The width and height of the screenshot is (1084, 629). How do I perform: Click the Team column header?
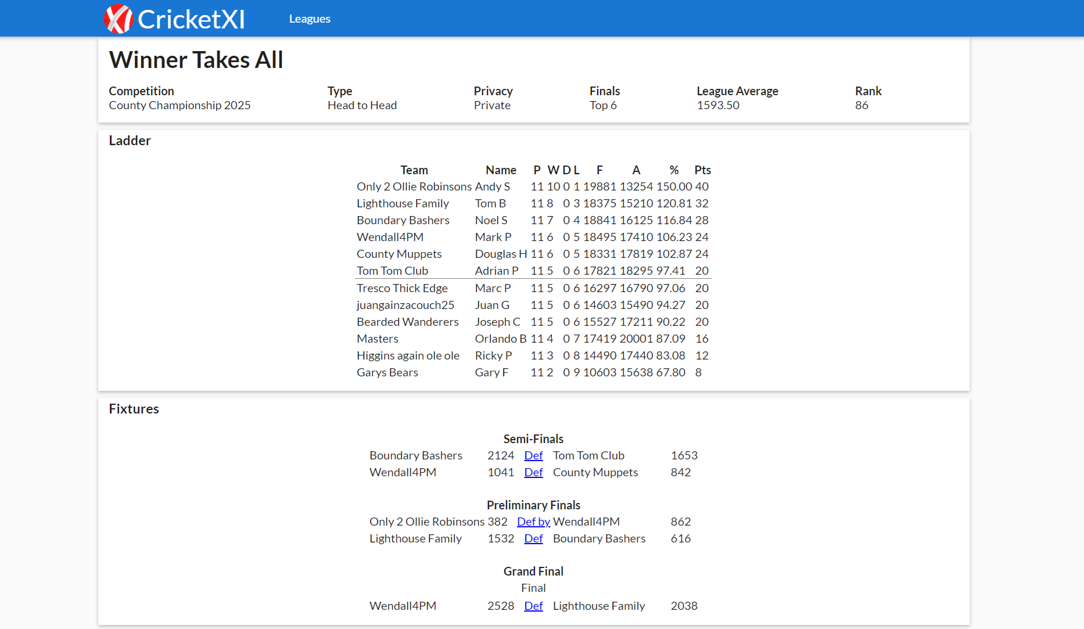414,170
